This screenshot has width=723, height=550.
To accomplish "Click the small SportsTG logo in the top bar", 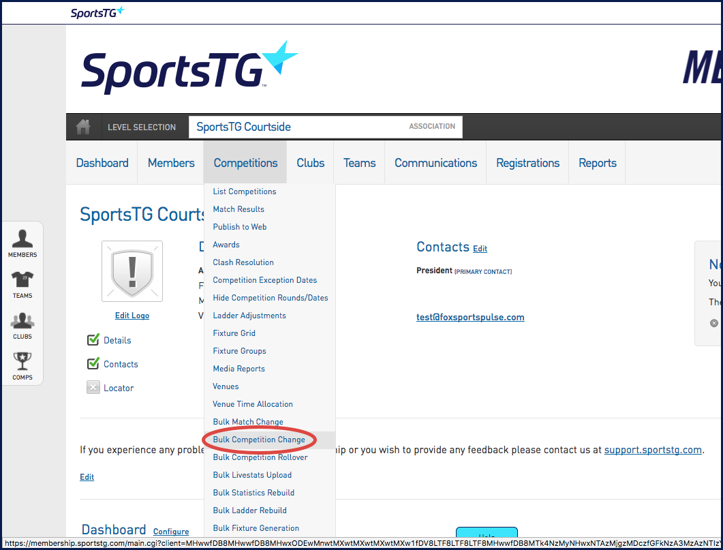I will [x=97, y=12].
